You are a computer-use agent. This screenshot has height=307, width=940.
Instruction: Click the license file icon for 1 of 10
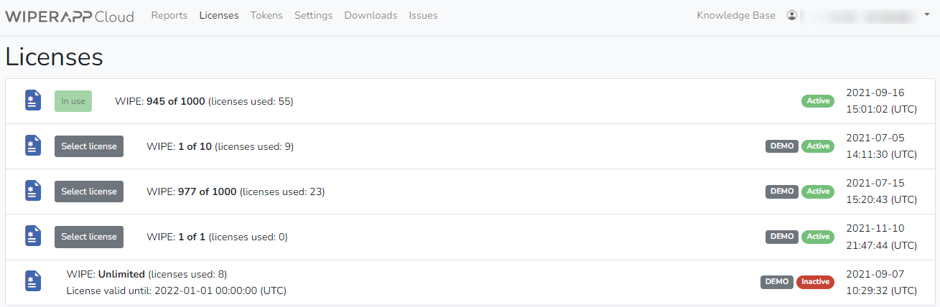point(33,146)
